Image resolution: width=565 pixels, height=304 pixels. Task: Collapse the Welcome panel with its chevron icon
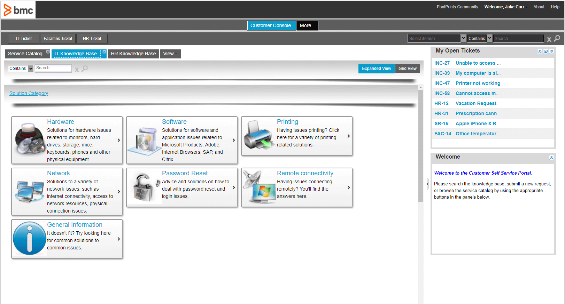pos(551,158)
